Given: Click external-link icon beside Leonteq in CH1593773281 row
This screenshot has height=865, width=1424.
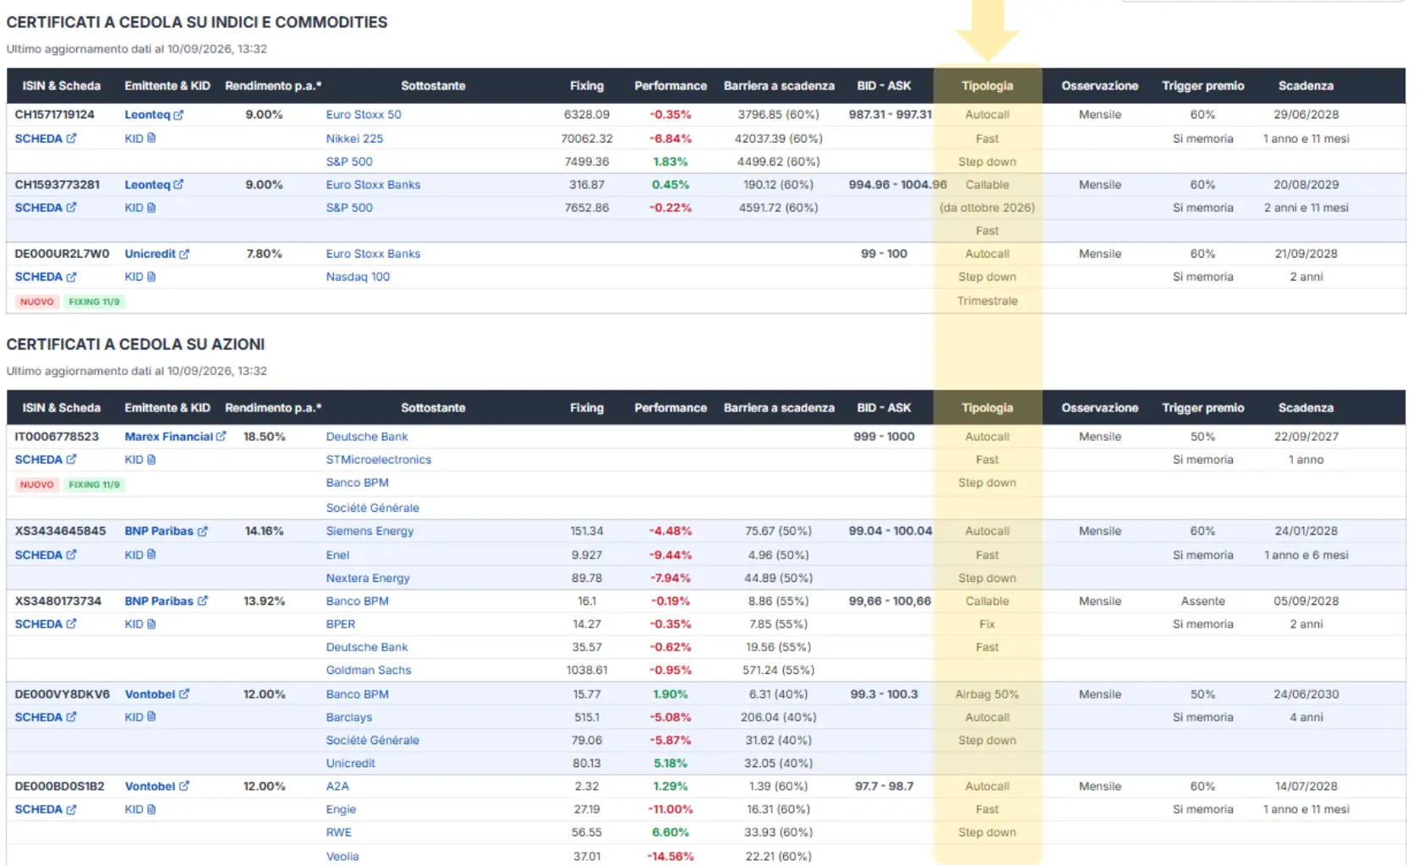Looking at the screenshot, I should (178, 185).
